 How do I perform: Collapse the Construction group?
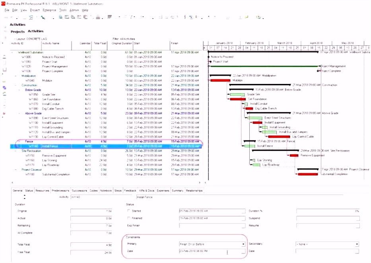point(16,85)
